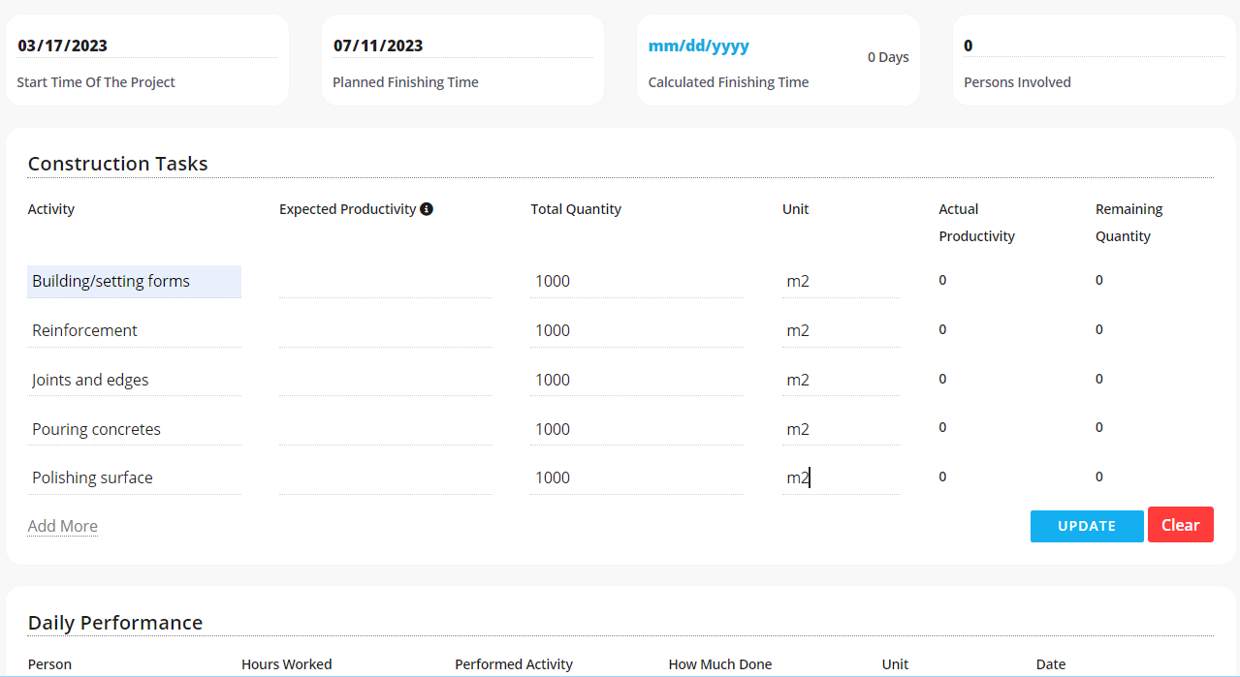Click the calculated finishing time date
Screen dimensions: 1240x677
tap(698, 46)
